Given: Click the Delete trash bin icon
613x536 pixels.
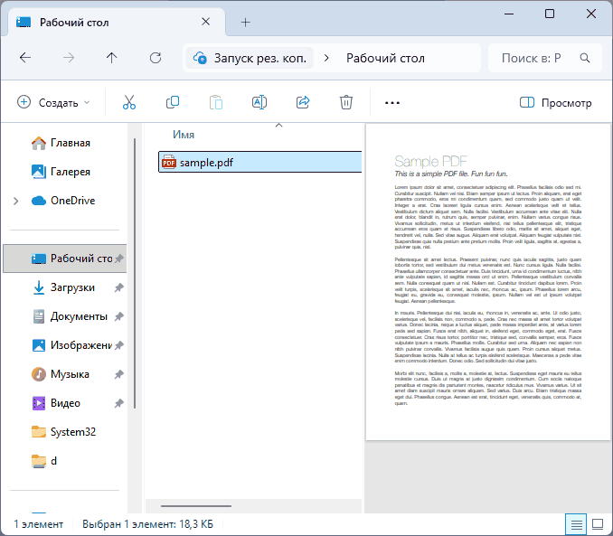Looking at the screenshot, I should [x=345, y=103].
